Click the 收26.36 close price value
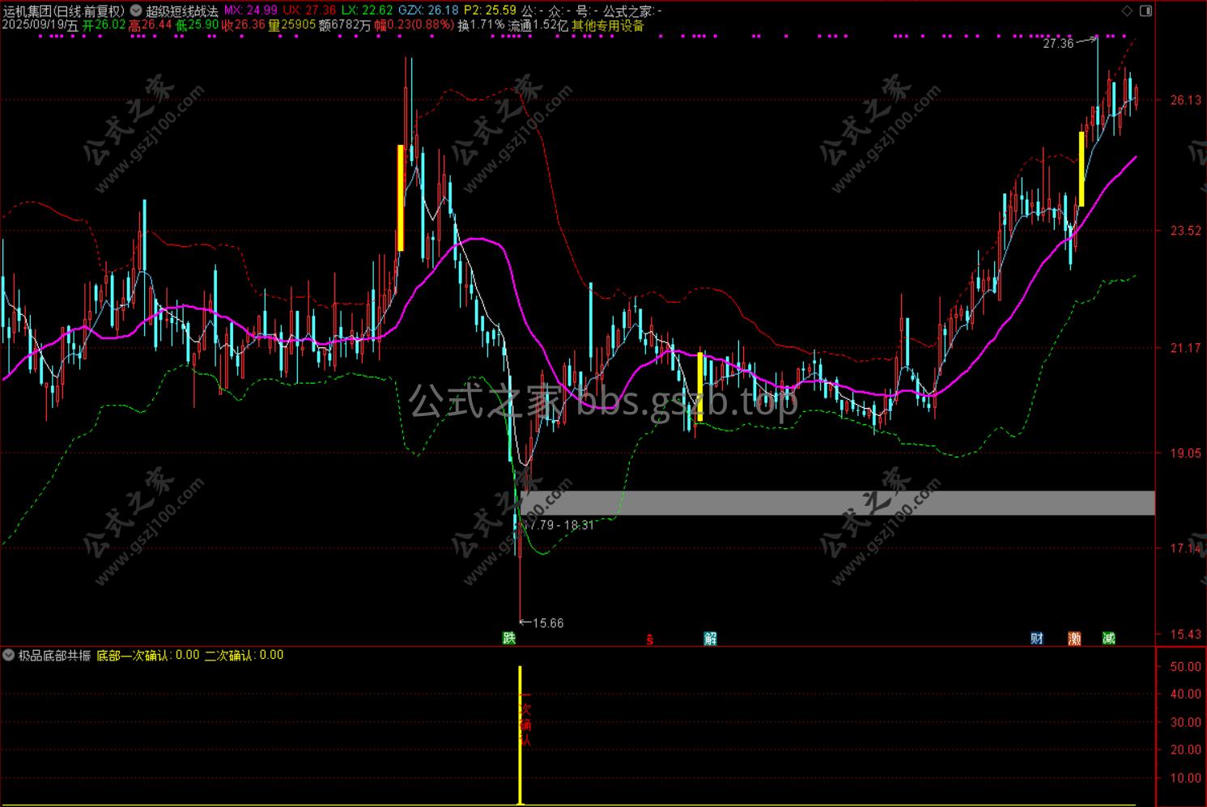Viewport: 1207px width, 807px height. [244, 26]
